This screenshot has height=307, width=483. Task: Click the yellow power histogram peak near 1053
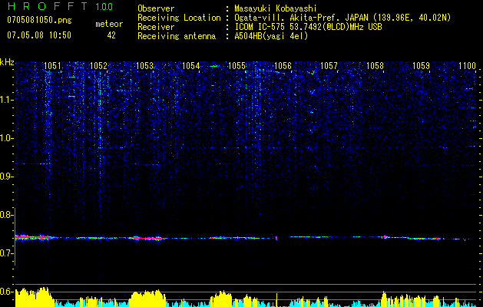147,299
